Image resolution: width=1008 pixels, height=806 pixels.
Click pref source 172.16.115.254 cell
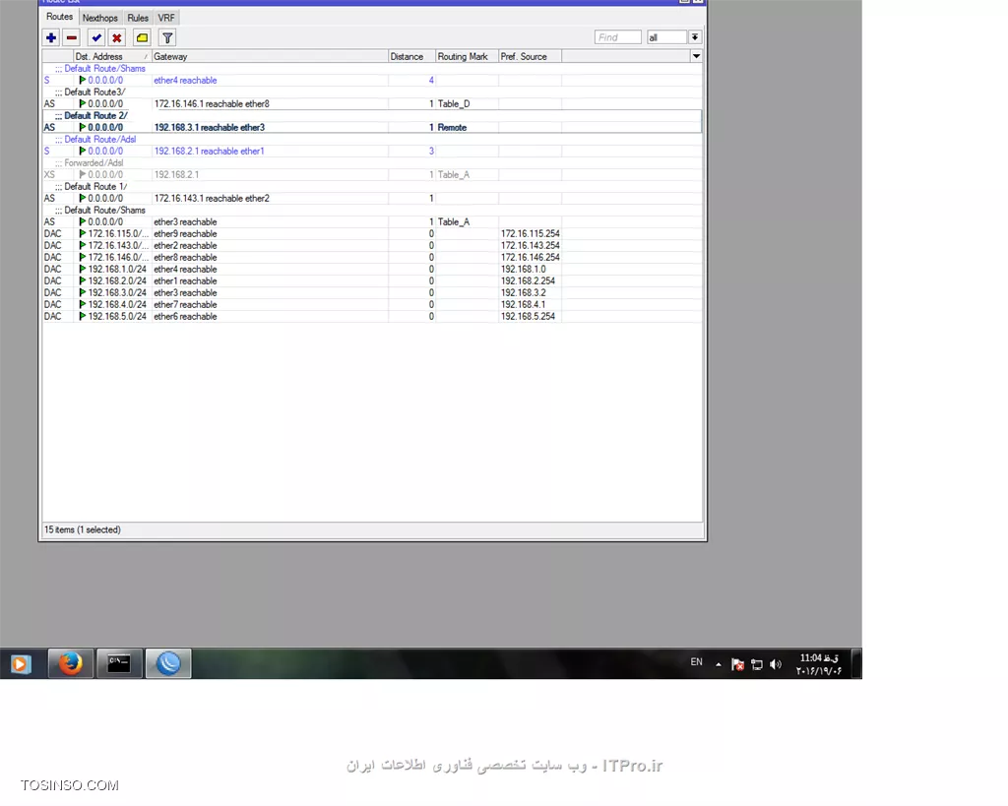[x=530, y=234]
